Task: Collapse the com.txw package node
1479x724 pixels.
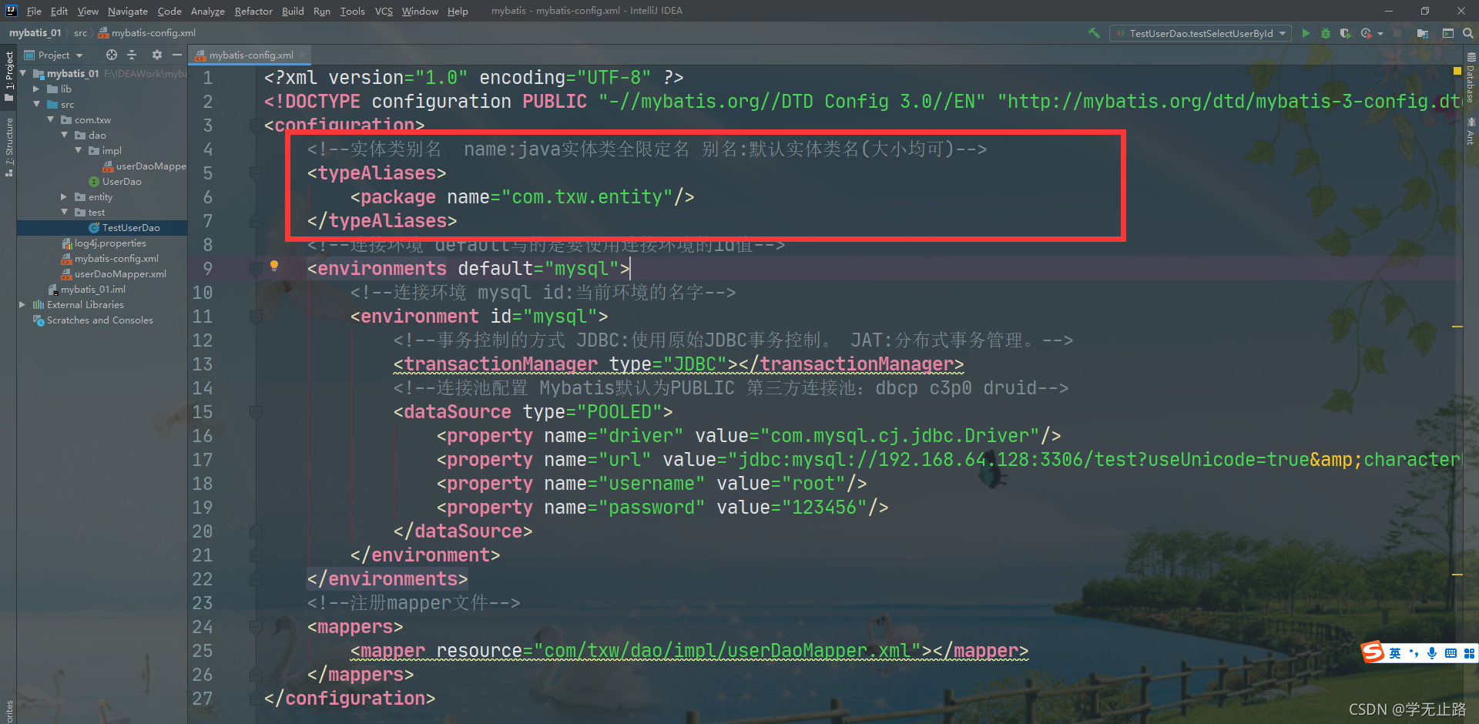Action: (50, 119)
